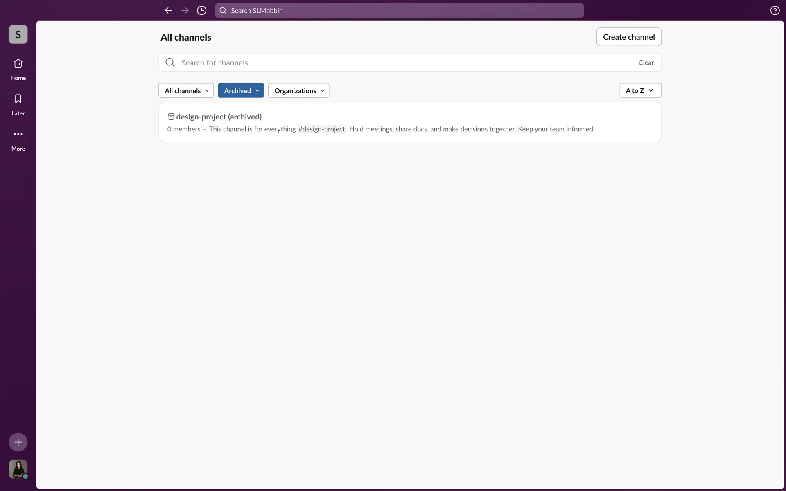Image resolution: width=786 pixels, height=491 pixels.
Task: Expand the Organizations filter dropdown
Action: (298, 90)
